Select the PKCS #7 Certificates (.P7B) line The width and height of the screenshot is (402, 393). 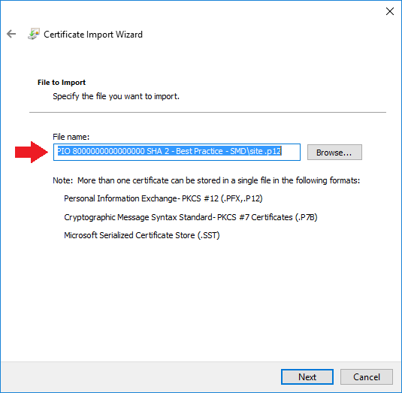(191, 217)
